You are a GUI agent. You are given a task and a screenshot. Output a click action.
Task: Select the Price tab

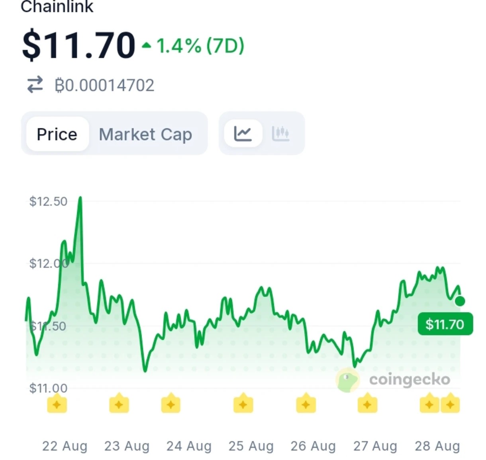(57, 134)
